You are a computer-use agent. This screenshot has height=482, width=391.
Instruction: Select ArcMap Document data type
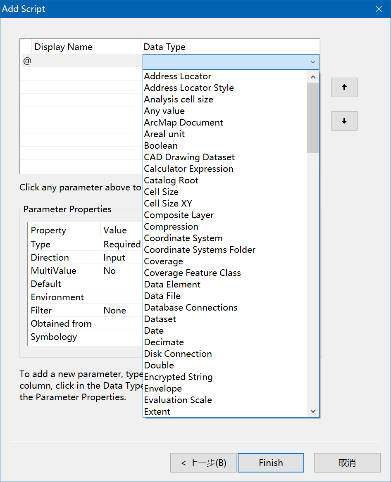(x=225, y=123)
